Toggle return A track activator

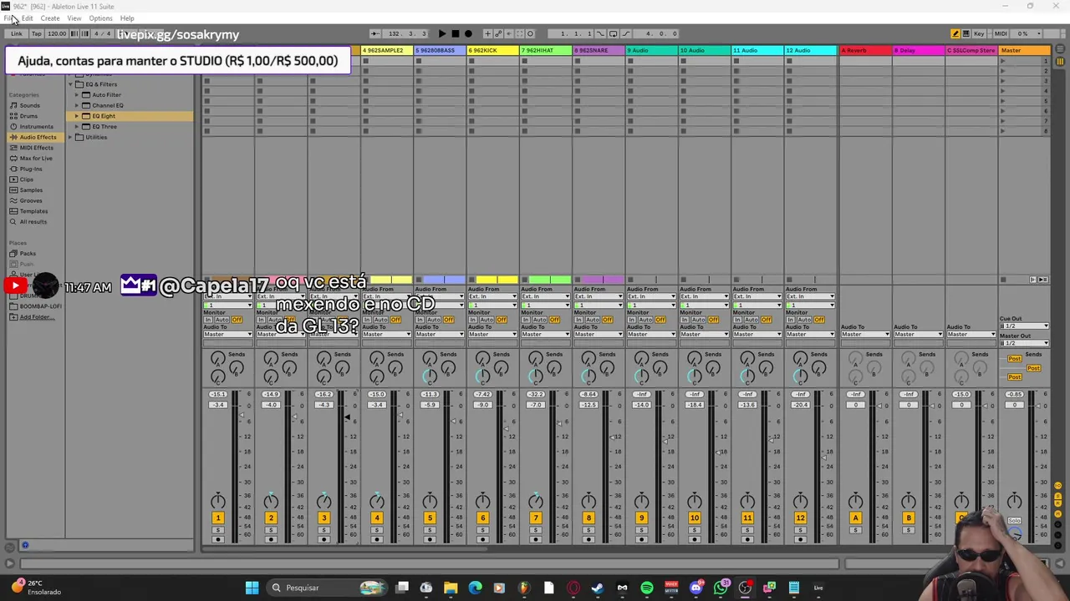[x=855, y=518]
